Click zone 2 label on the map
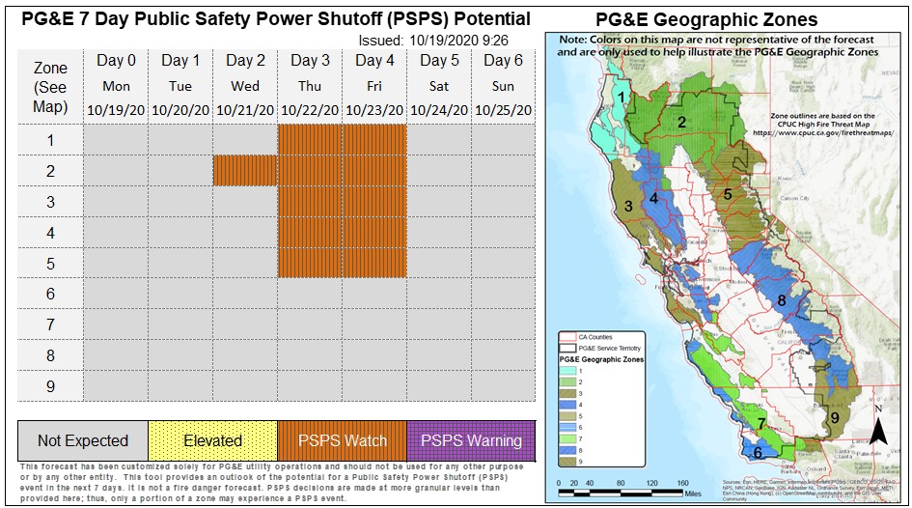This screenshot has height=508, width=912. (681, 123)
